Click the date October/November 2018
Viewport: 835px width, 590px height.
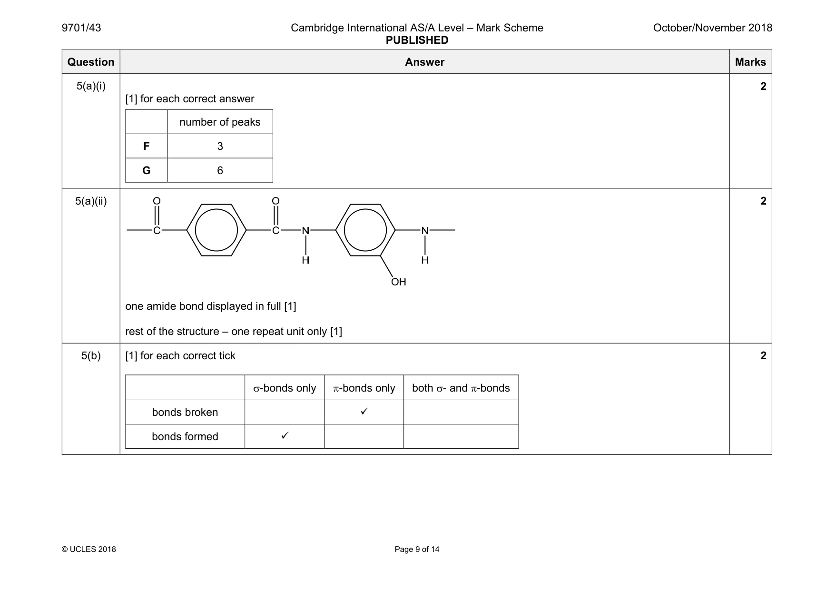pos(712,28)
